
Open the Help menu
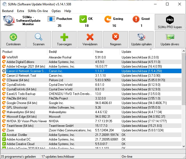68,11
